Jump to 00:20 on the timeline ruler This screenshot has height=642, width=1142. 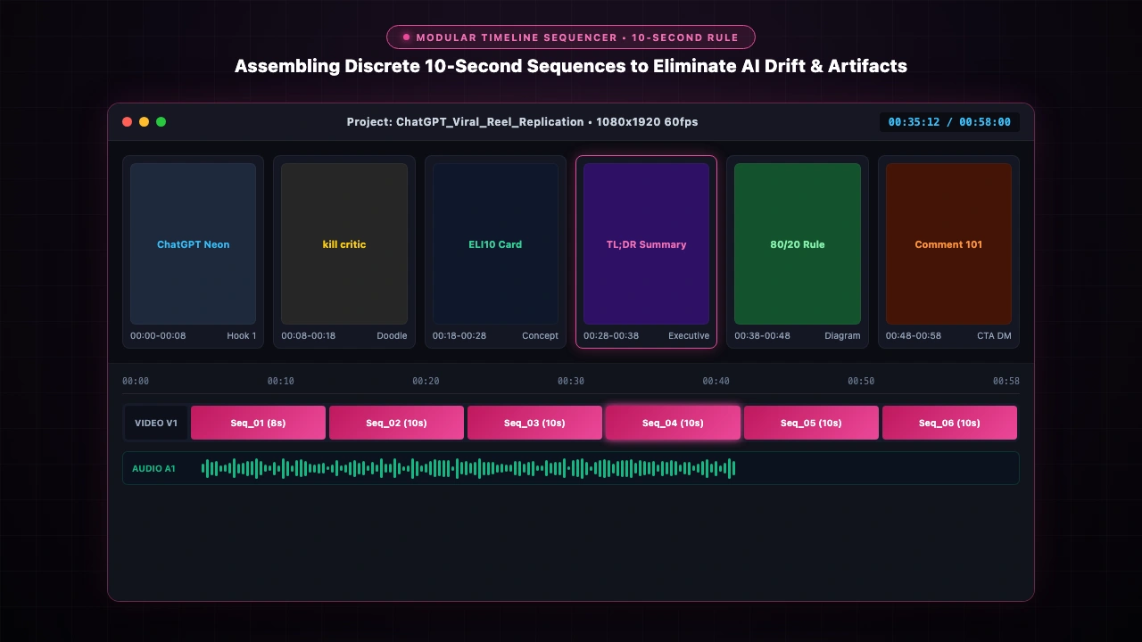click(426, 381)
